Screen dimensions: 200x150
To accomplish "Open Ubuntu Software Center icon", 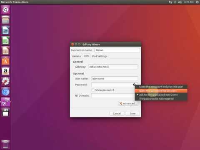I will click(x=5, y=61).
